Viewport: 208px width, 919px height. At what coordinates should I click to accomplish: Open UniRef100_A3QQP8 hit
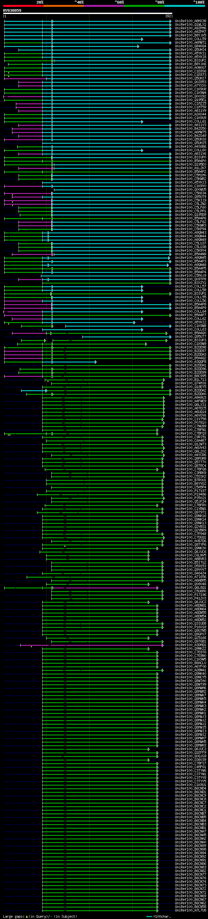click(190, 362)
